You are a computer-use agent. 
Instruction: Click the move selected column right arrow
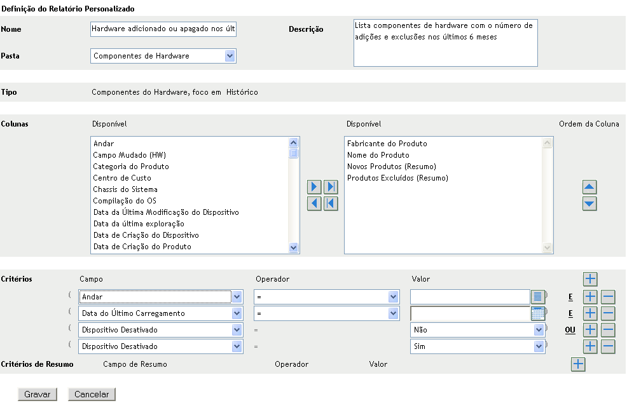314,188
